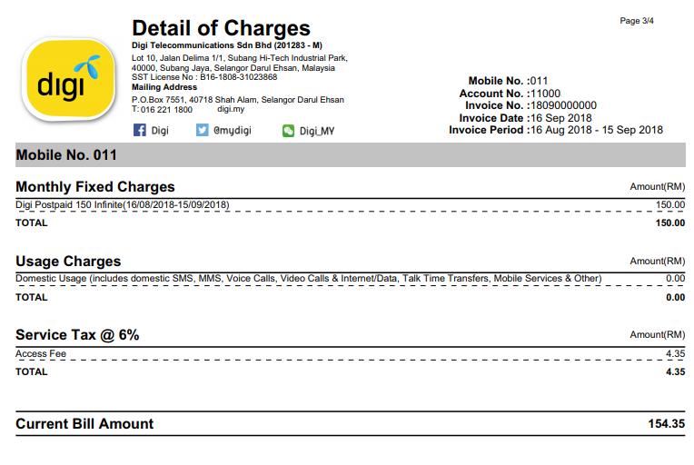Click the Lot 10, Jalan Delima address line
This screenshot has width=694, height=465.
[240, 58]
